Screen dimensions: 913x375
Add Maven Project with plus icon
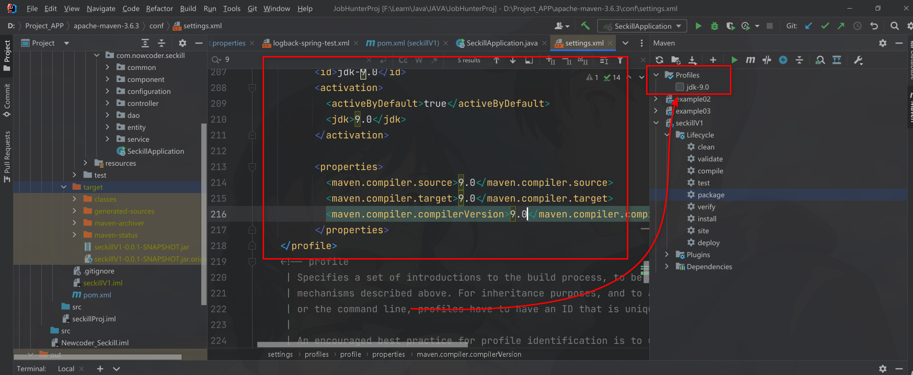pos(713,60)
